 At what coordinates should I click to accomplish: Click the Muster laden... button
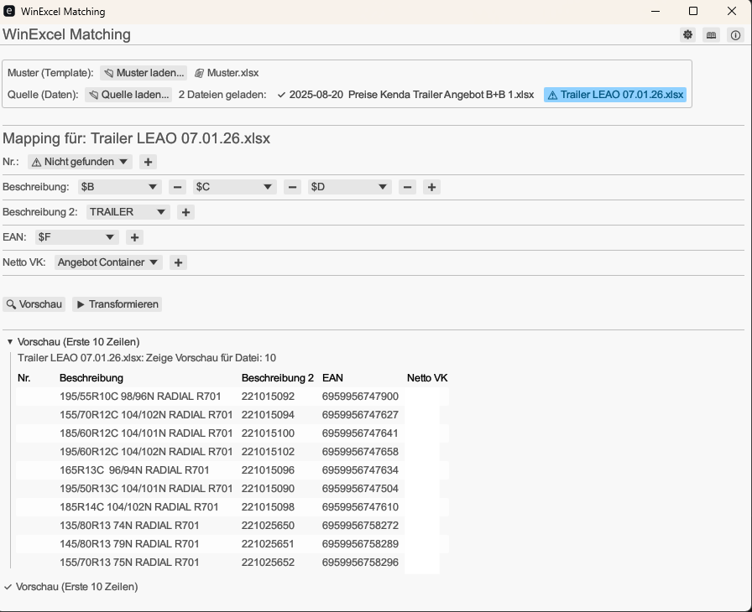143,72
